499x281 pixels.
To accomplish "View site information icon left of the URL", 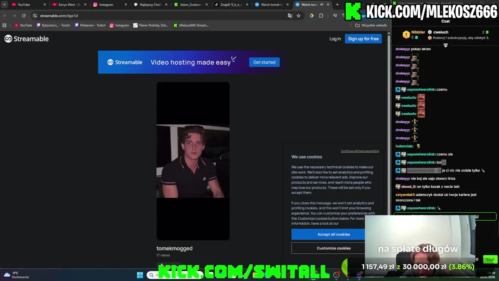I will coord(35,16).
